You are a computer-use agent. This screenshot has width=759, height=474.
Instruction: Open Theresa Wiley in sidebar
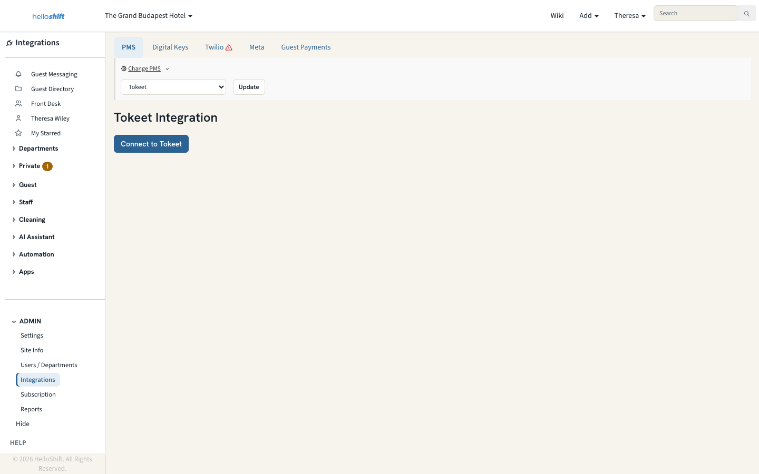click(50, 118)
